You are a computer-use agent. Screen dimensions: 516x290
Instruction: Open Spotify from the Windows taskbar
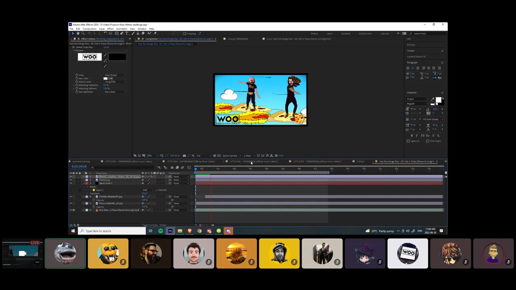click(x=160, y=231)
